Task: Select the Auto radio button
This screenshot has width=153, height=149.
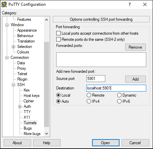Action: click(58, 101)
